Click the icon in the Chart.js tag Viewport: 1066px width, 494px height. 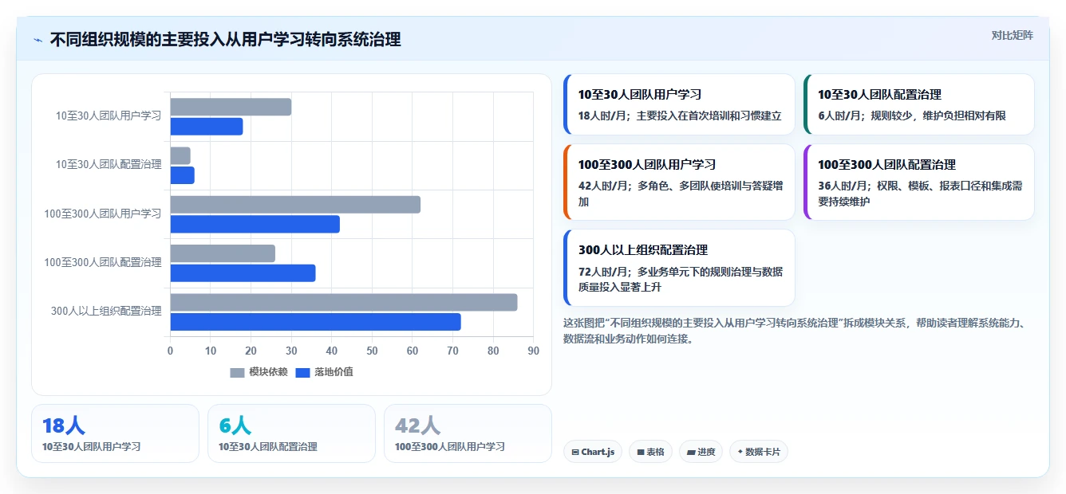(574, 452)
